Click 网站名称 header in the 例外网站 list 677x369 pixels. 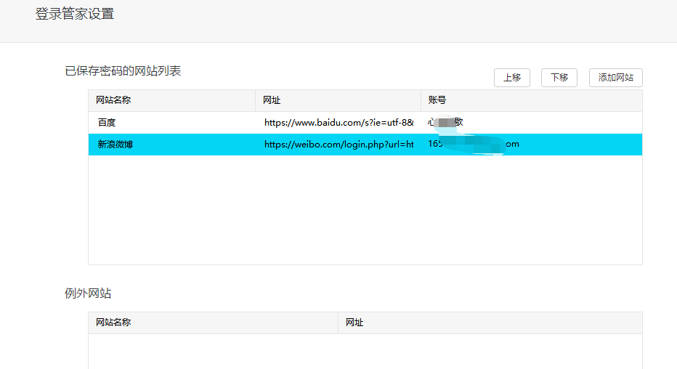(113, 323)
